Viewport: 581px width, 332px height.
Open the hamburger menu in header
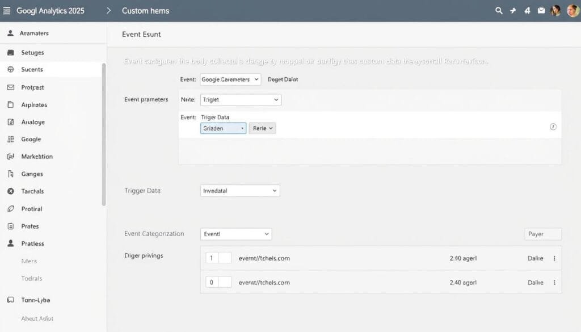[7, 11]
